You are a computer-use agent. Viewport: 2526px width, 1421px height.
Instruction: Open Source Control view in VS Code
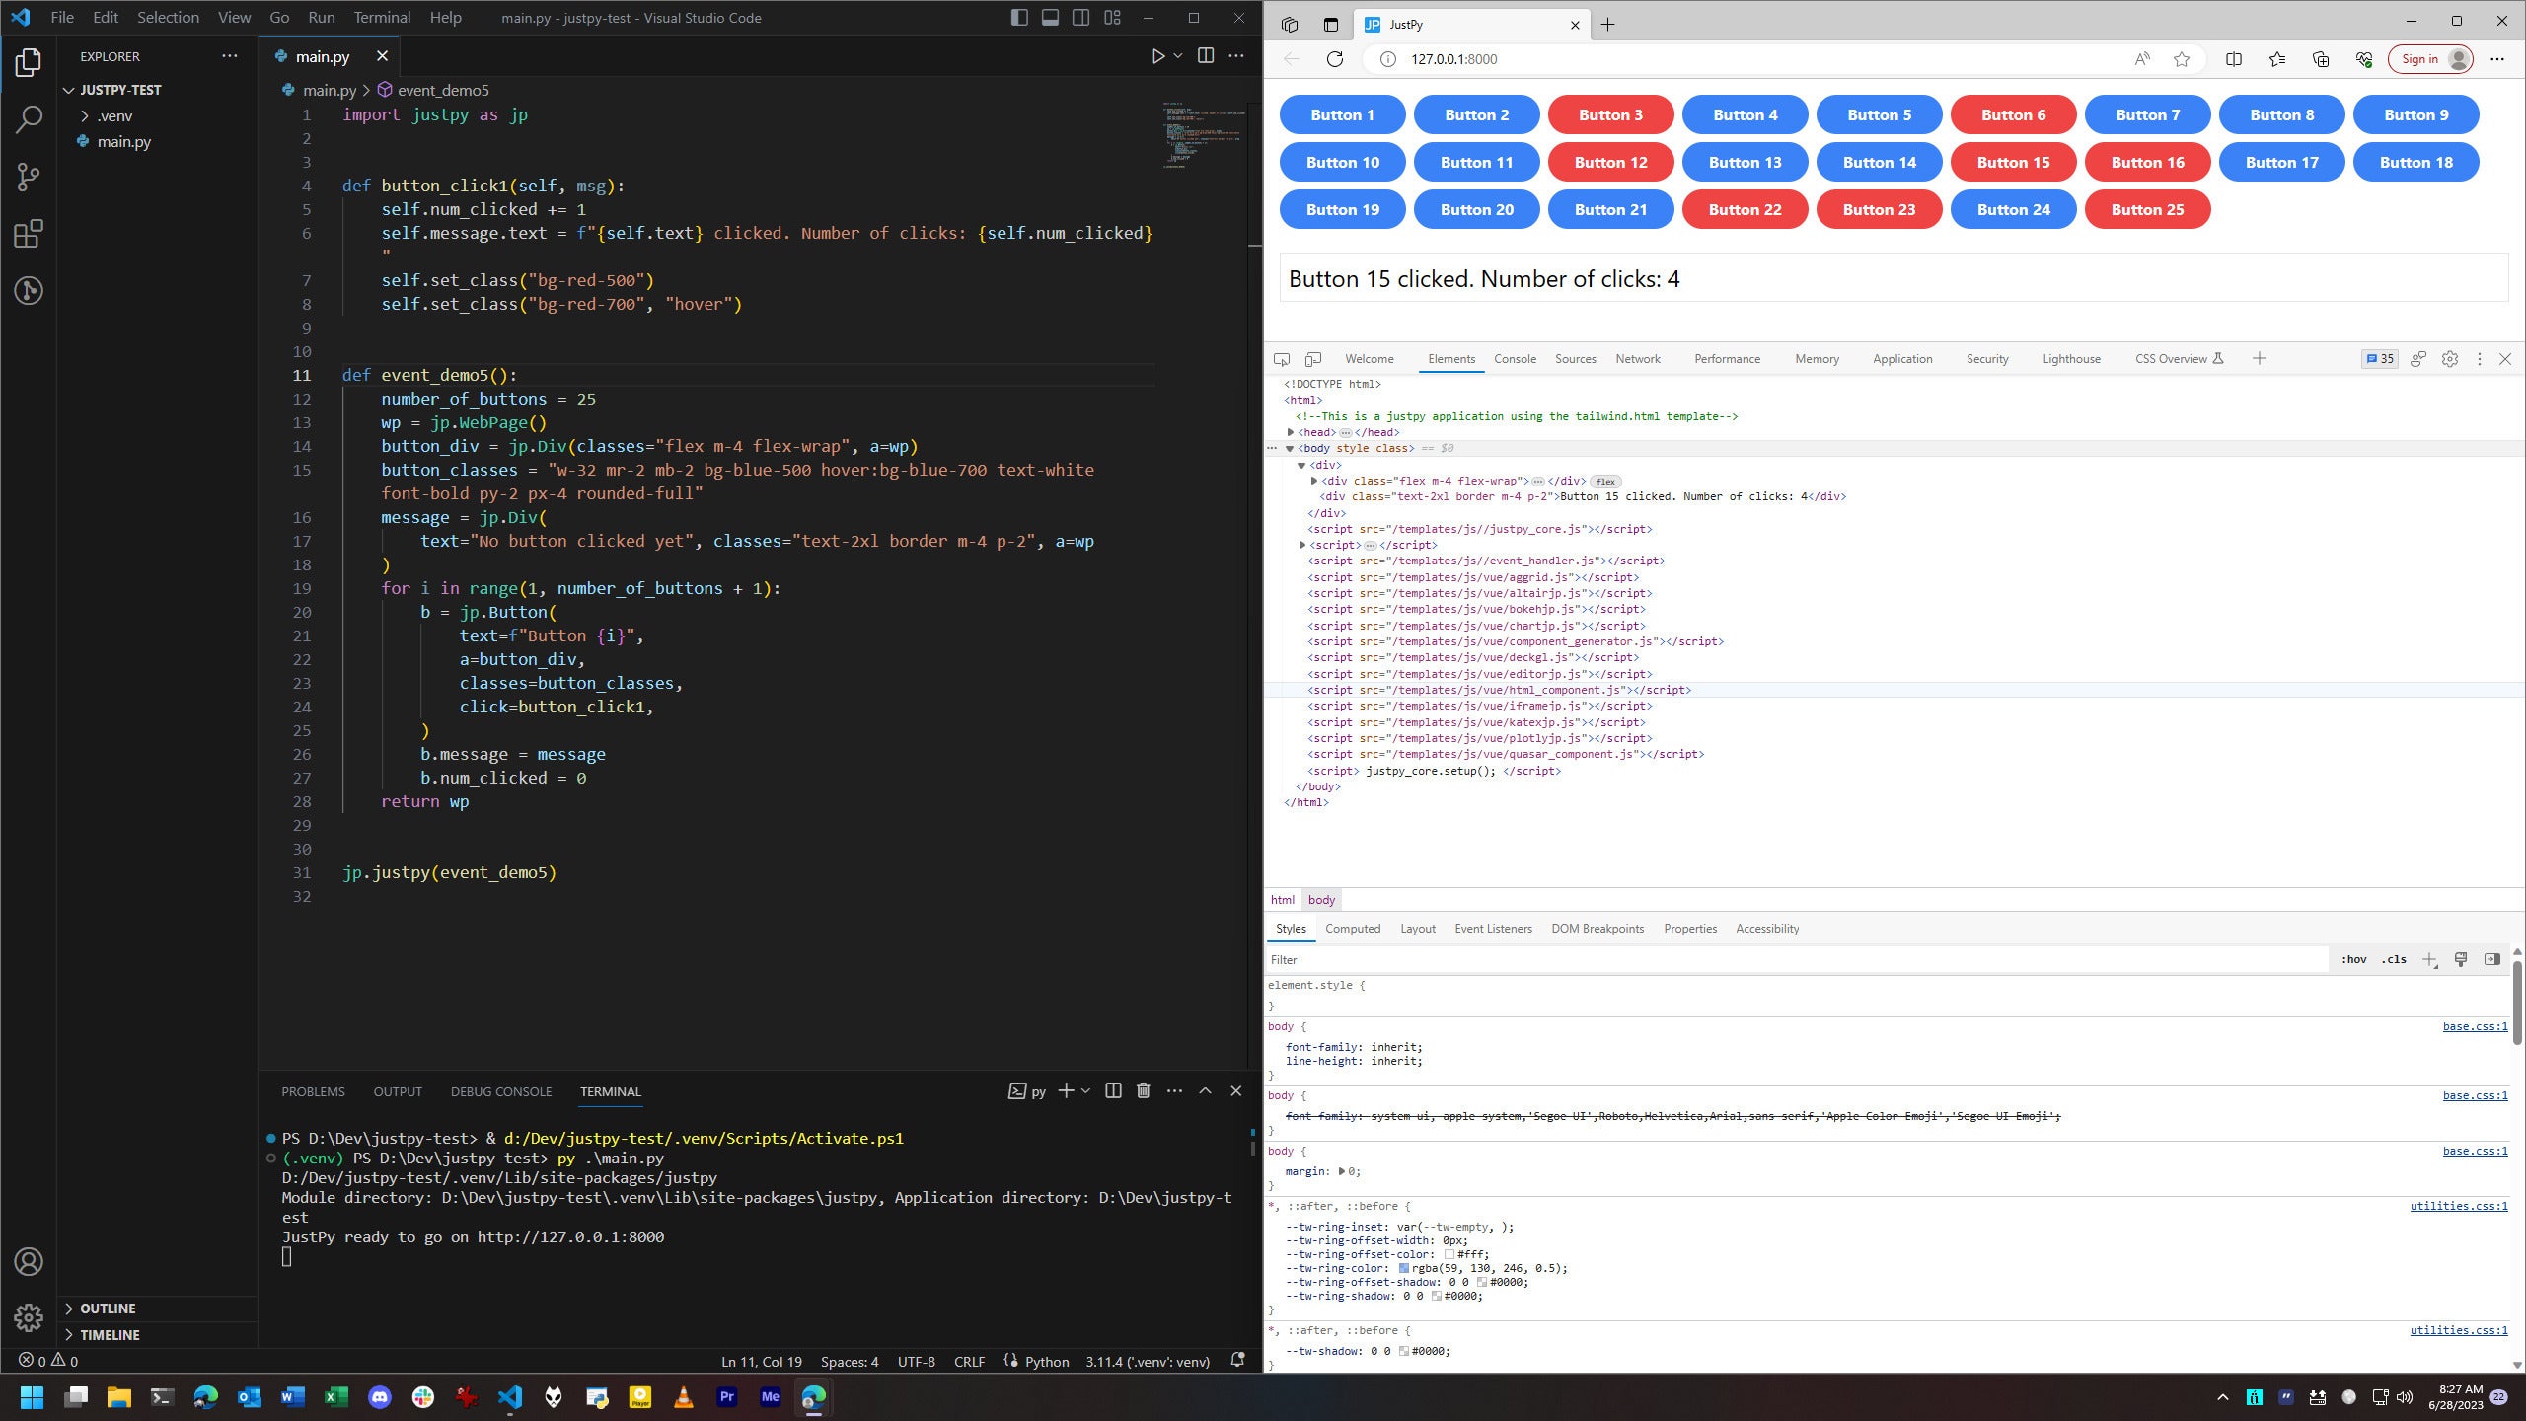point(29,178)
